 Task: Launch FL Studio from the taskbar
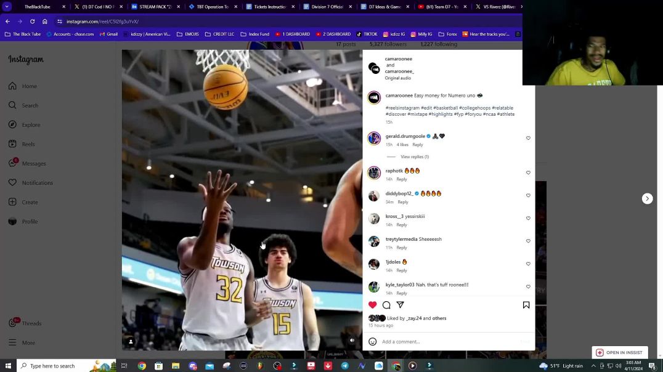click(x=259, y=365)
